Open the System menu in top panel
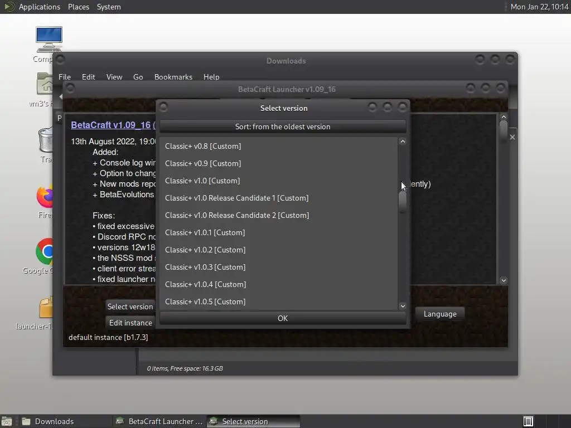 tap(109, 7)
